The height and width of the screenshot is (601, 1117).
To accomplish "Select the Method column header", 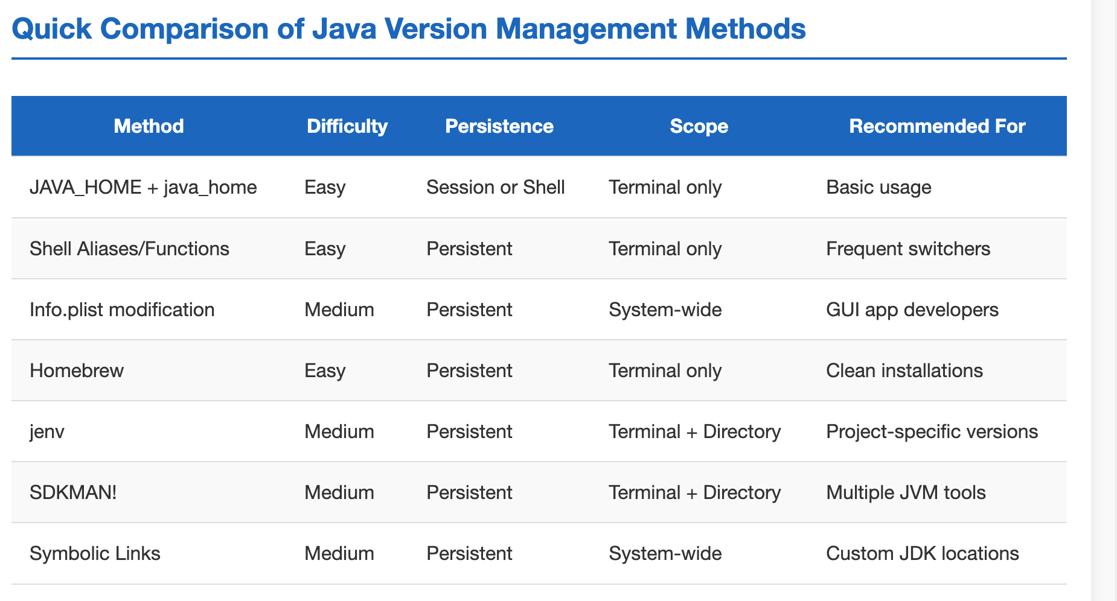I will pyautogui.click(x=149, y=126).
